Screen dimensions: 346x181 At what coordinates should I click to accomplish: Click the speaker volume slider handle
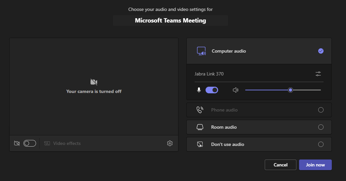coord(290,90)
